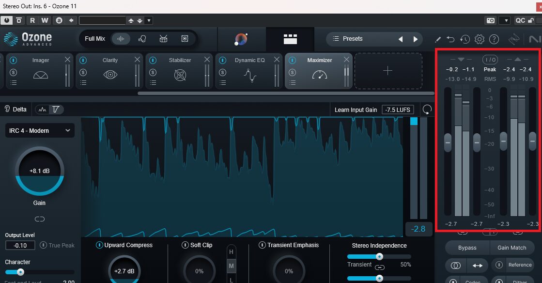Open the Master Assistant colorful orb icon
542x283 pixels.
click(x=241, y=39)
